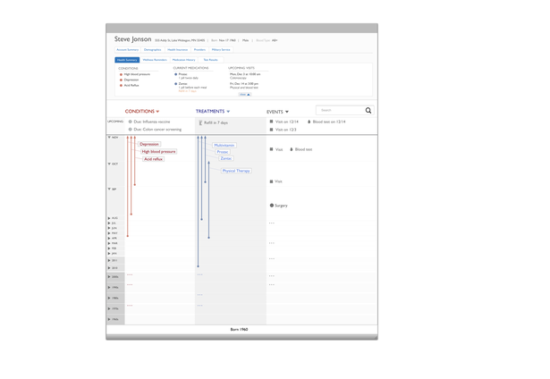This screenshot has width=550, height=379.
Task: Switch to the Medication History tab
Action: point(184,60)
